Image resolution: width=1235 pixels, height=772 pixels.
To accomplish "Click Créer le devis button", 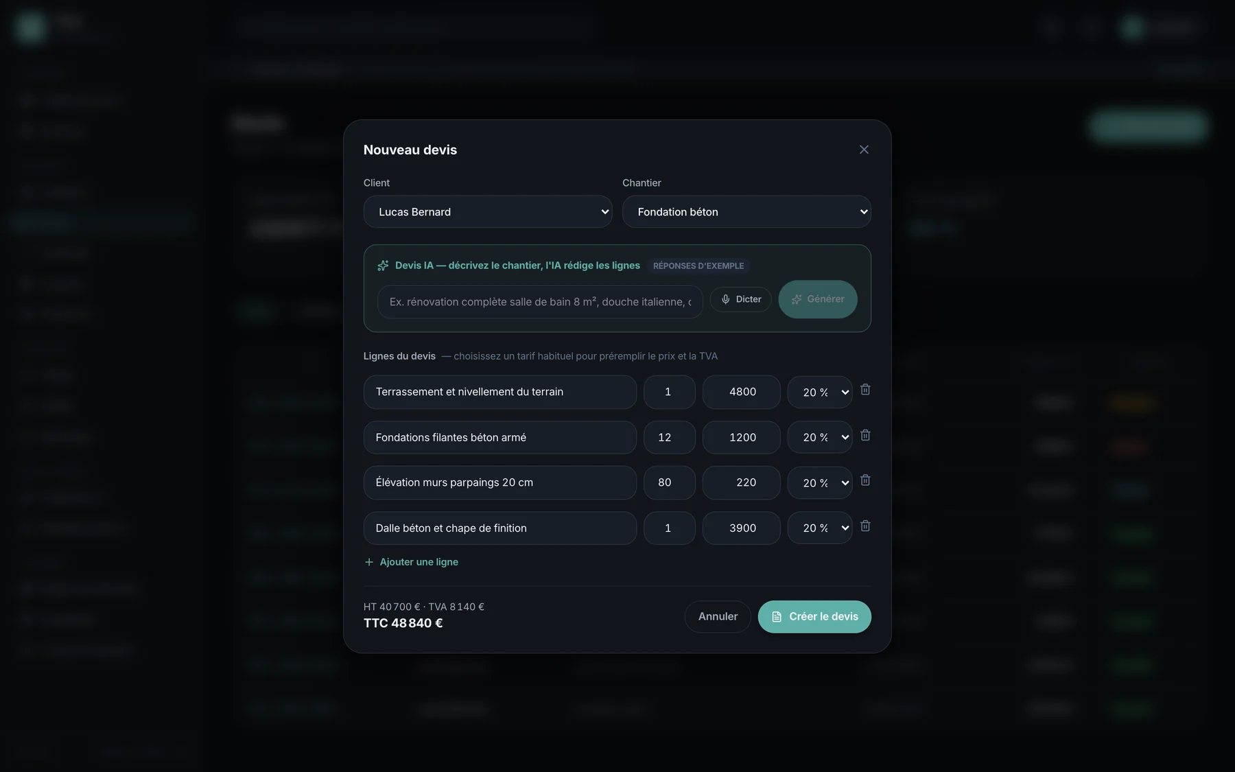I will [x=814, y=617].
